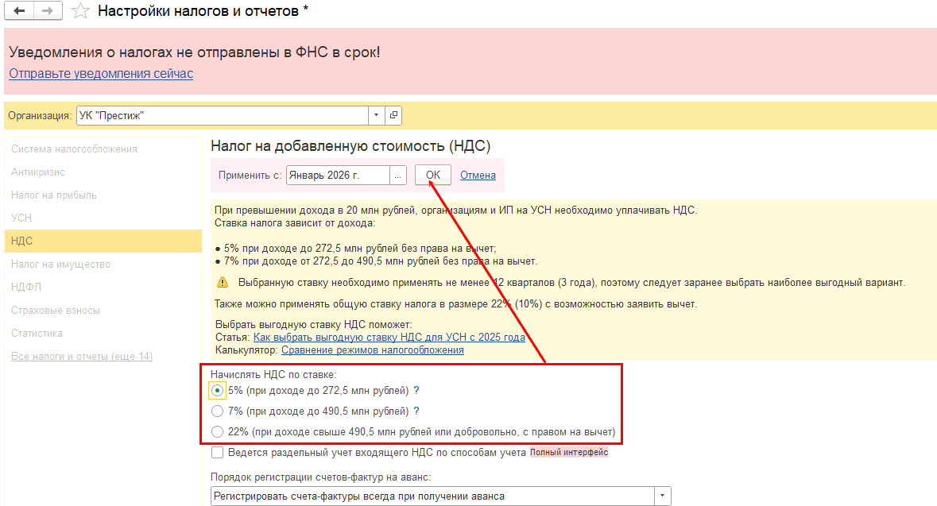Click help question mark next to 7% rate
Image resolution: width=937 pixels, height=506 pixels.
(x=416, y=411)
